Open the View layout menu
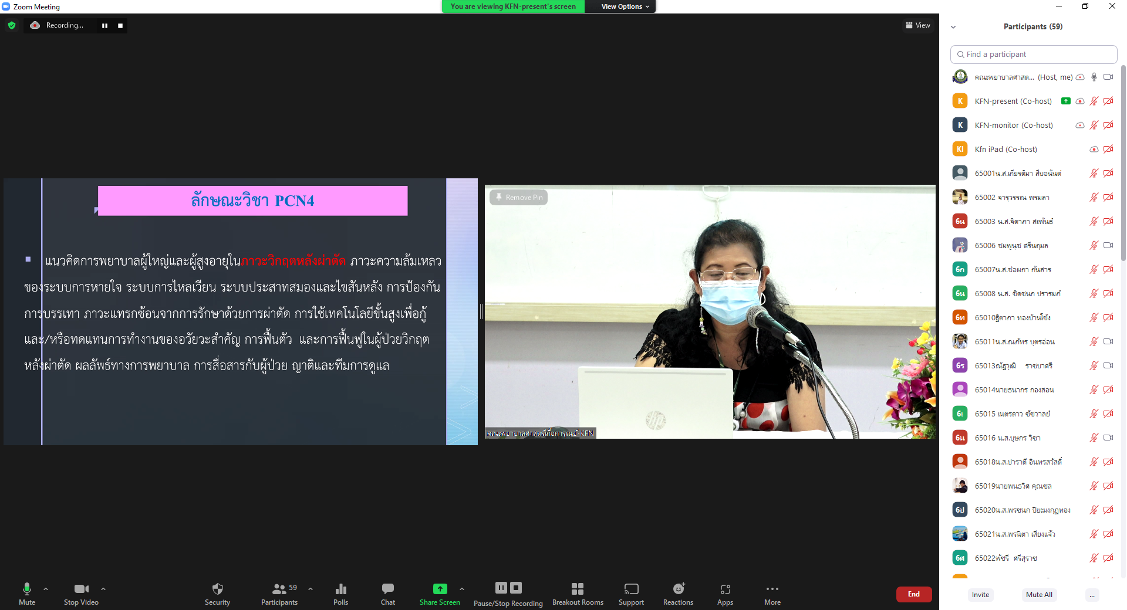Screen dimensions: 1127x610 pyautogui.click(x=918, y=25)
